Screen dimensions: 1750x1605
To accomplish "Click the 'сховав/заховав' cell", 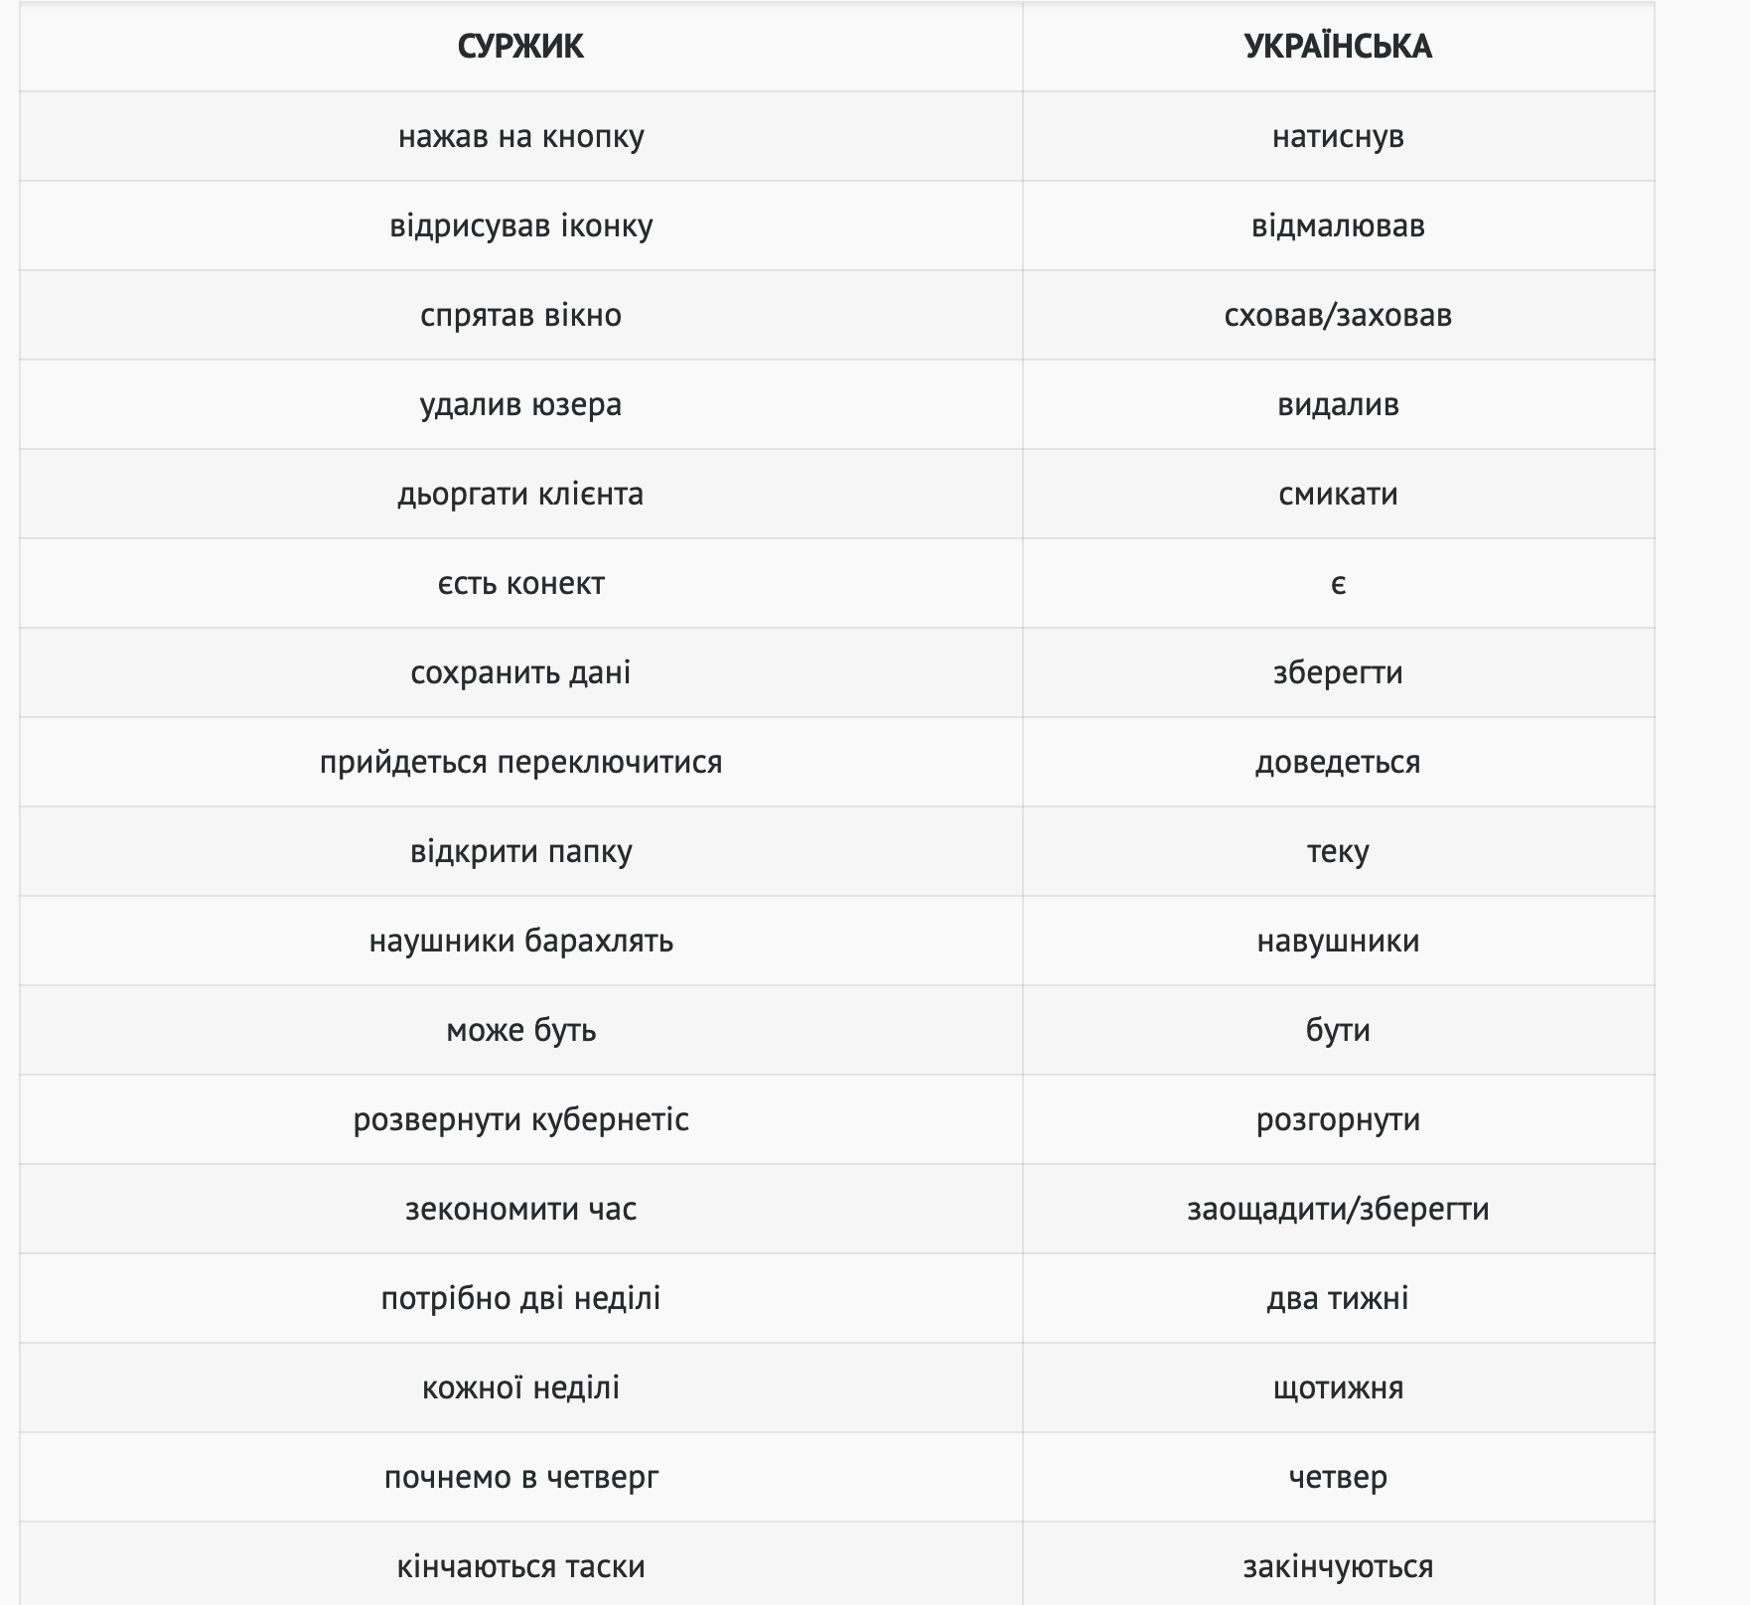I will tap(1337, 315).
